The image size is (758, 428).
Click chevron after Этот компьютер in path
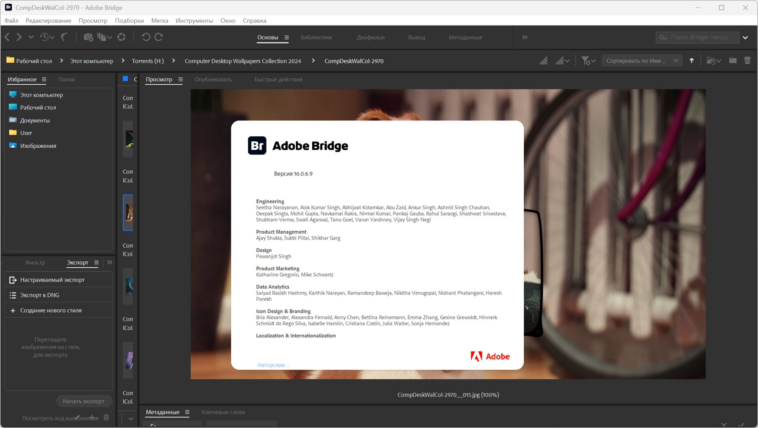tap(123, 61)
